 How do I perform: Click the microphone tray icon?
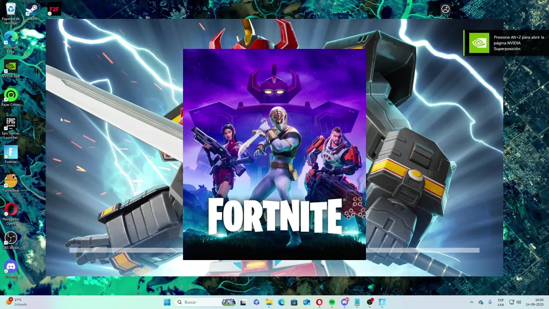[490, 302]
